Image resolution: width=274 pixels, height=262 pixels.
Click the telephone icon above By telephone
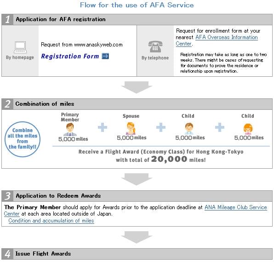tap(155, 46)
